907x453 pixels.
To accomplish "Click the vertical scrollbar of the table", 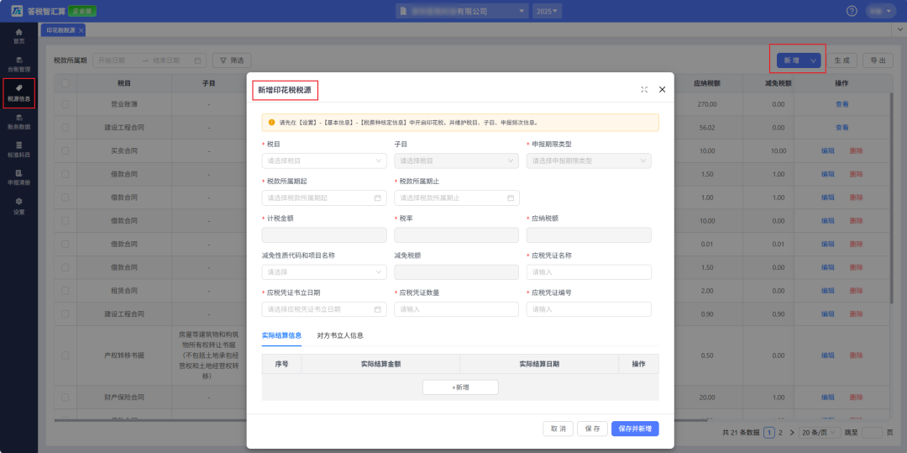I will [x=893, y=197].
